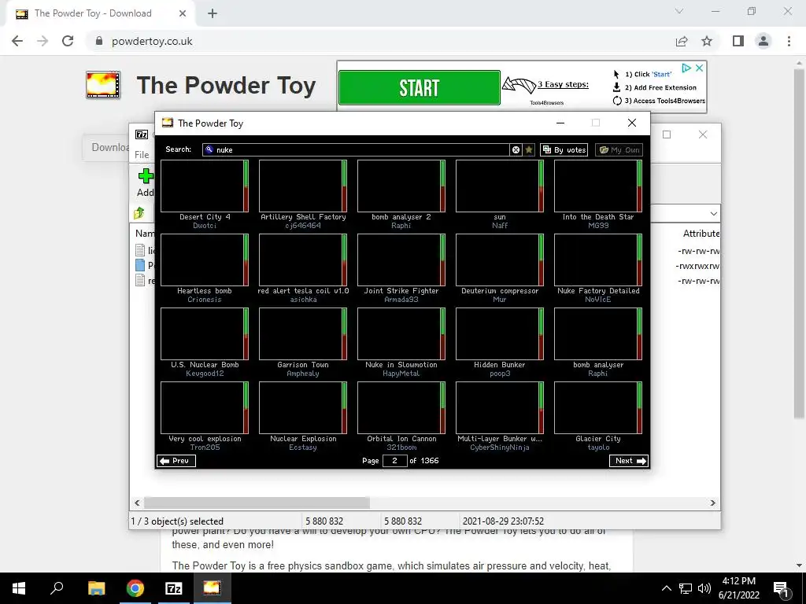Toggle favorites star in Powder Toy search
Screen dimensions: 806x604
[x=529, y=149]
